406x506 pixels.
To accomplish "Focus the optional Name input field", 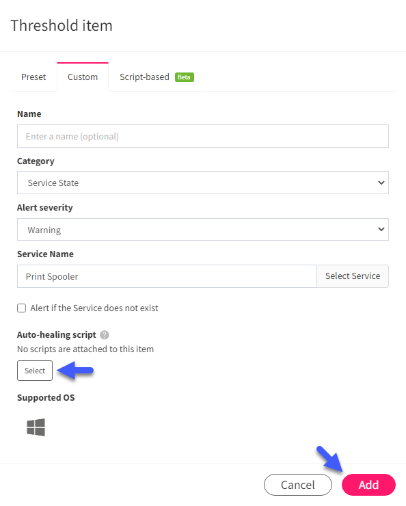I will [203, 136].
